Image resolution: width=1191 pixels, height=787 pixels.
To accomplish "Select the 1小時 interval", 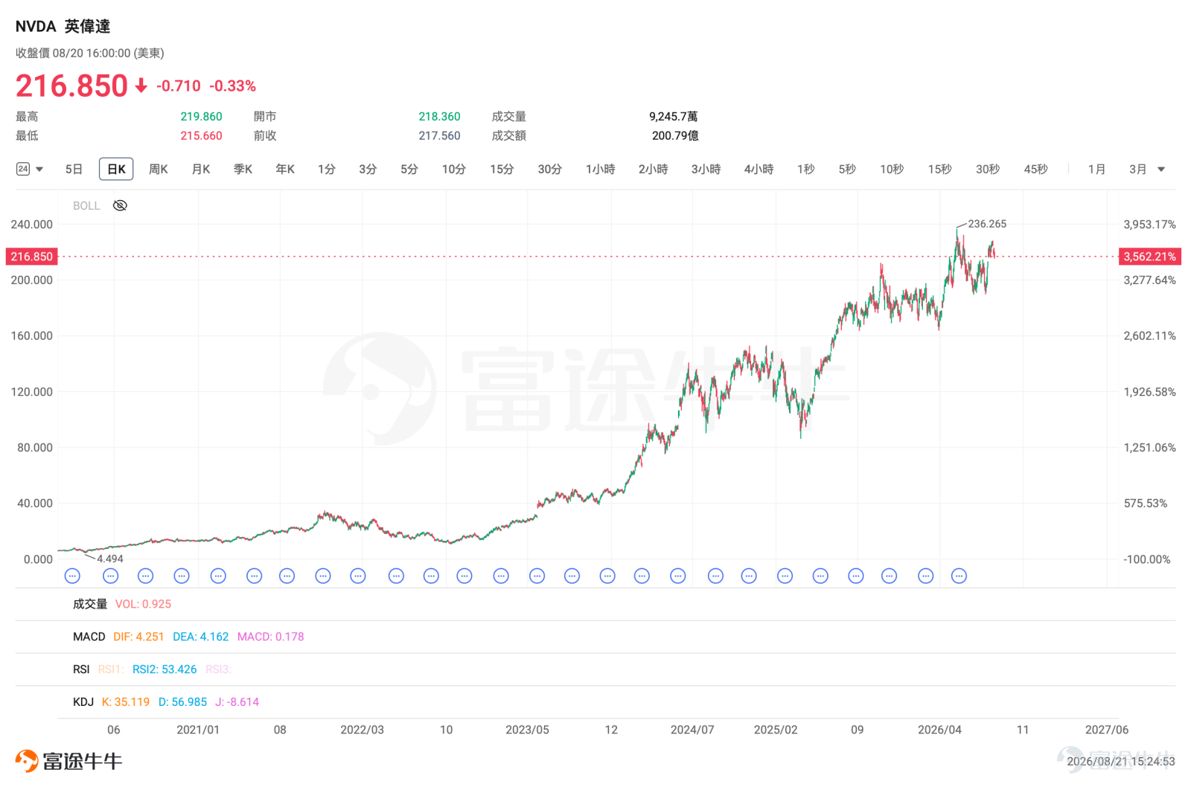I will [600, 169].
